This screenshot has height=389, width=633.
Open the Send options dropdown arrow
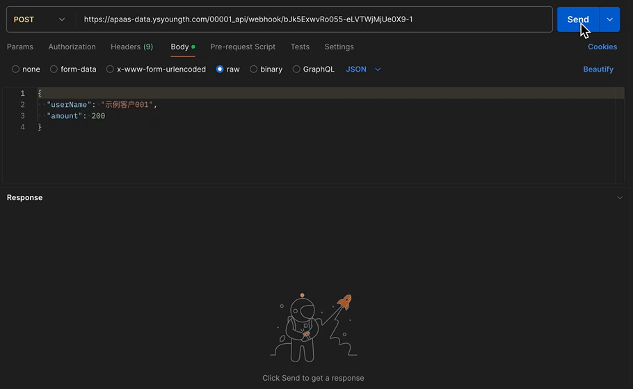click(609, 19)
